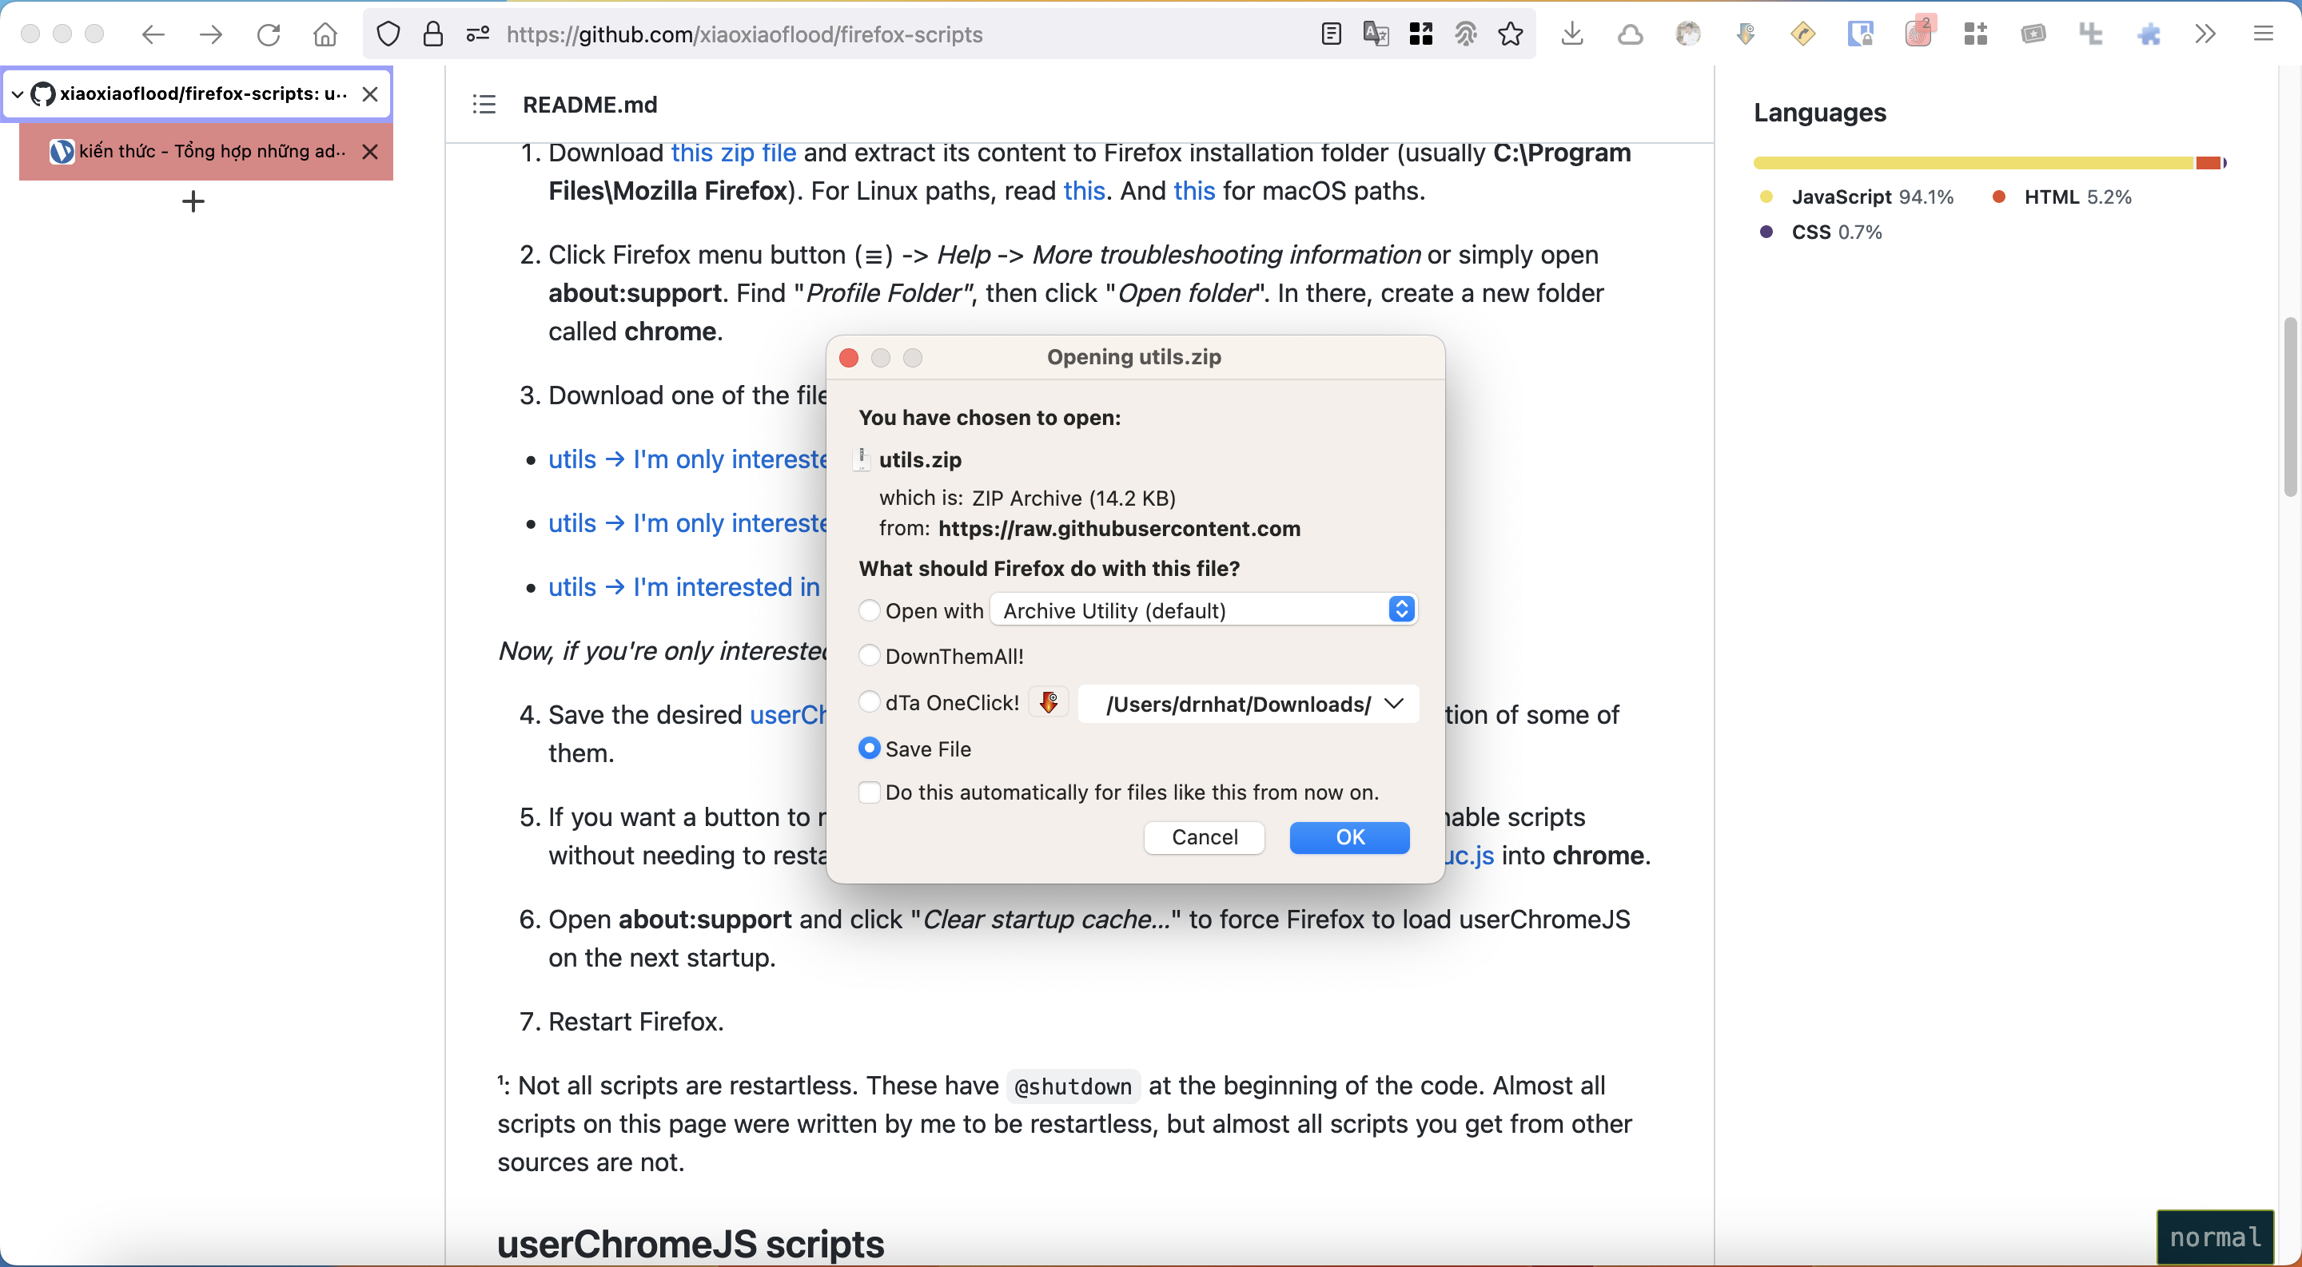Open site permissions icon in the address bar
The height and width of the screenshot is (1267, 2302).
click(478, 34)
